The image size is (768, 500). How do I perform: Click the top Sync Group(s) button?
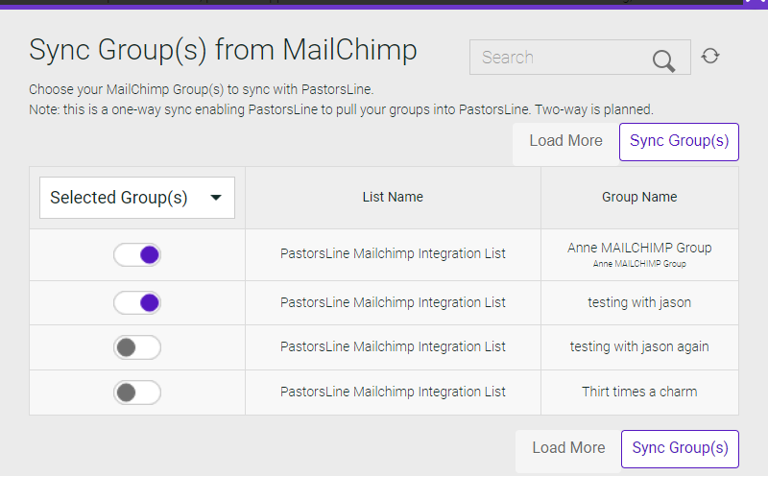pos(679,141)
